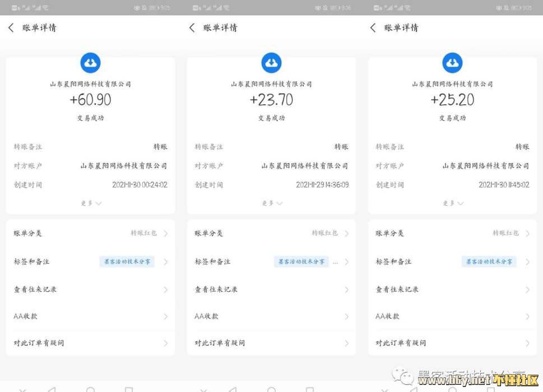This screenshot has width=543, height=392.
Task: Open 对此订单有疑问 in the +25.20 bill
Action: 452,343
